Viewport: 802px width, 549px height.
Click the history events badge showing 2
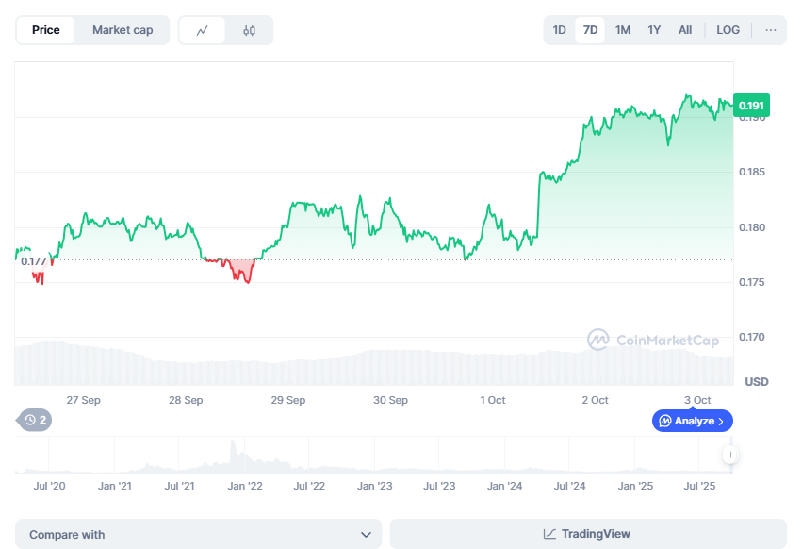point(35,420)
